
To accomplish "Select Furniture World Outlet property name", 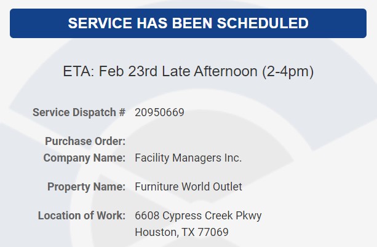I will (x=188, y=187).
